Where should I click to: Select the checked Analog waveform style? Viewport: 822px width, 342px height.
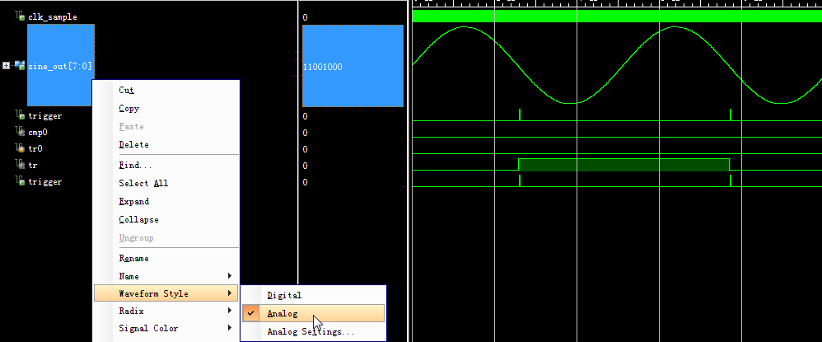[x=283, y=313]
